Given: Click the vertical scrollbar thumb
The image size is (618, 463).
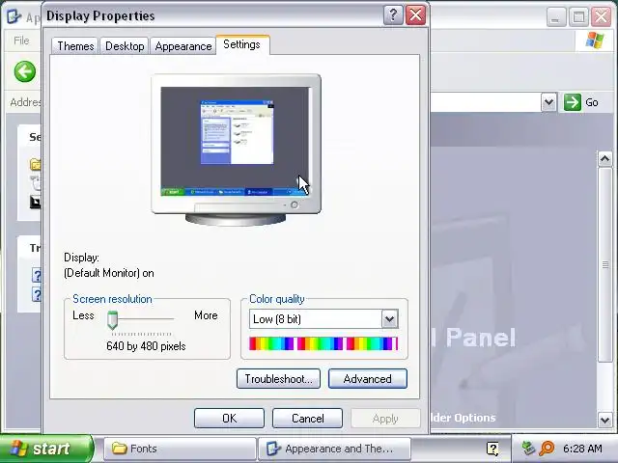Looking at the screenshot, I should (605, 264).
